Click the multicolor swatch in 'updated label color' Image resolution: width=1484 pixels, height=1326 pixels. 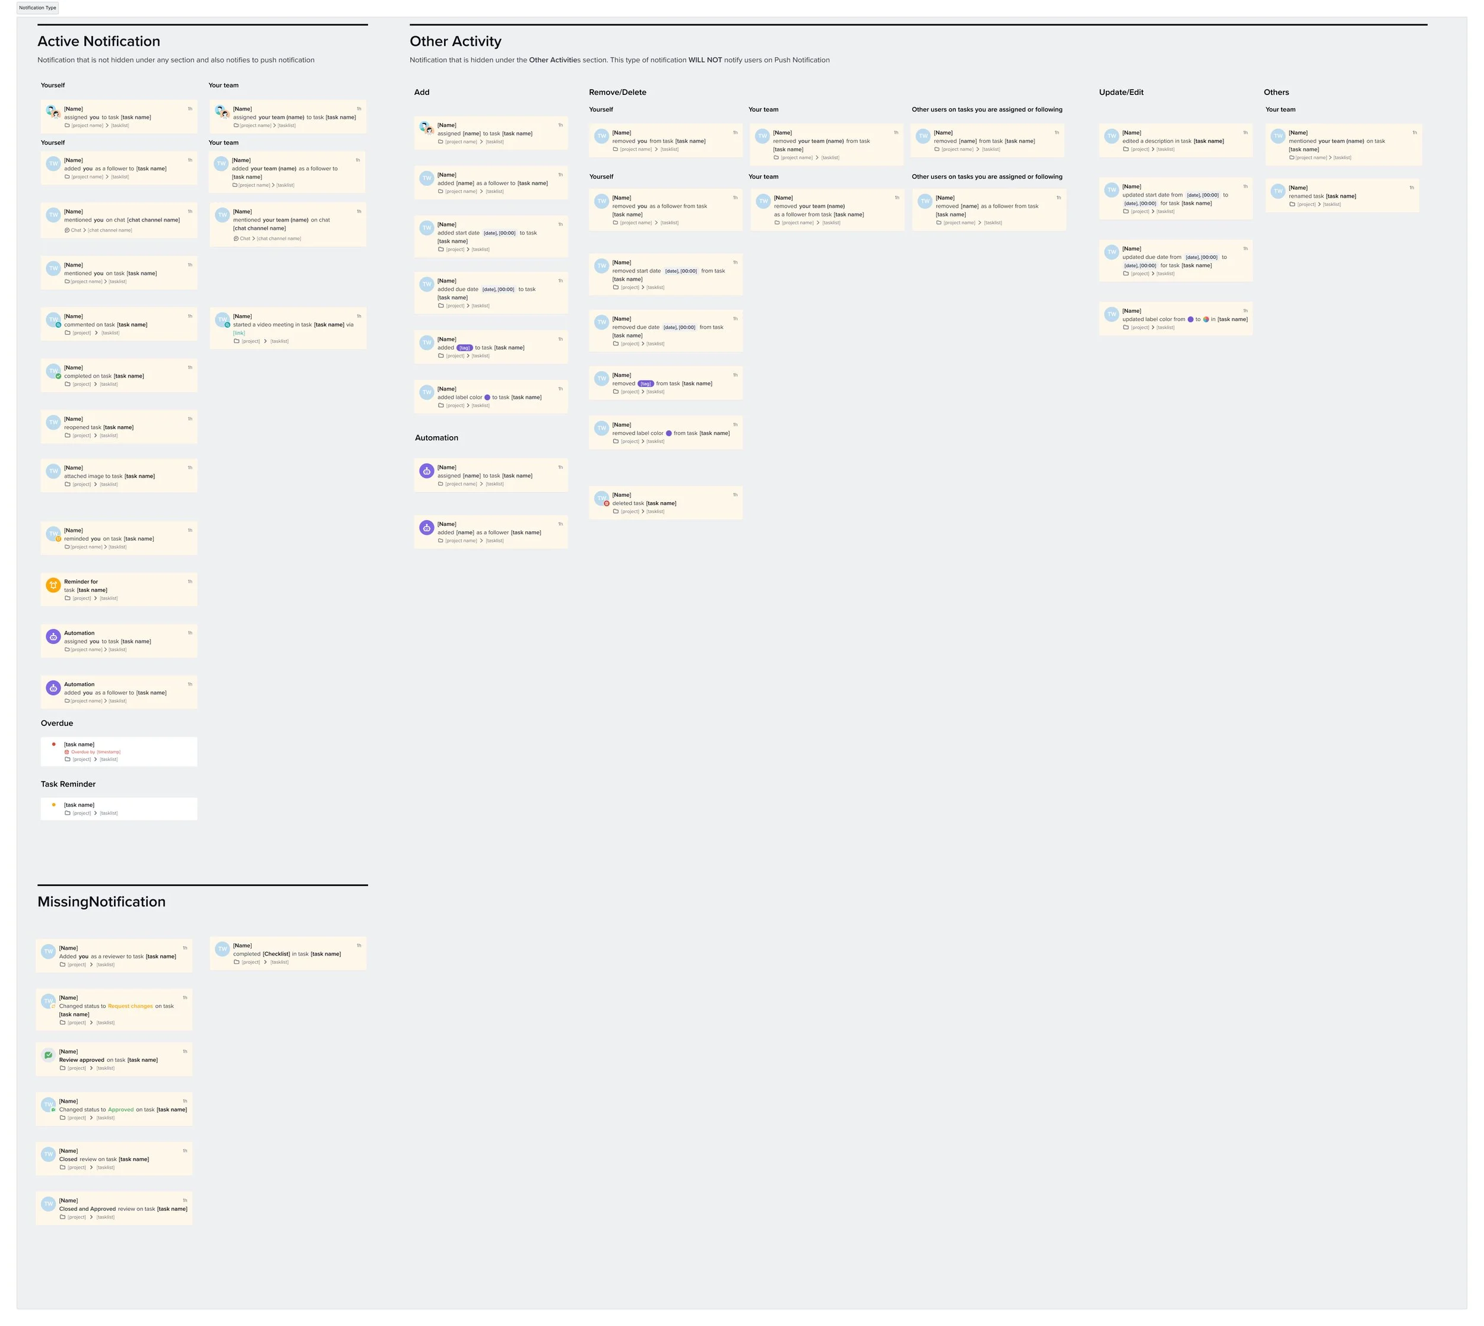point(1206,319)
